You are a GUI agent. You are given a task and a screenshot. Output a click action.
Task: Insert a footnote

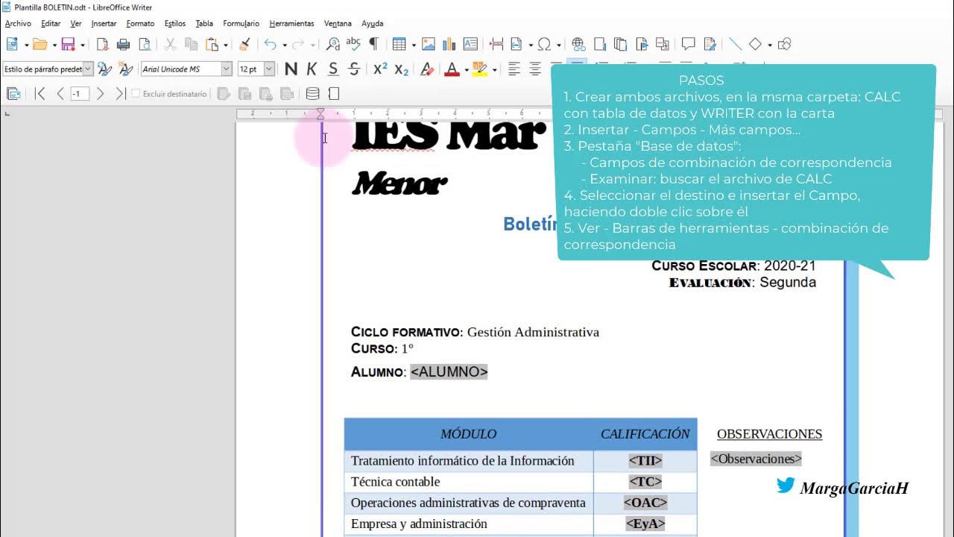pos(599,45)
